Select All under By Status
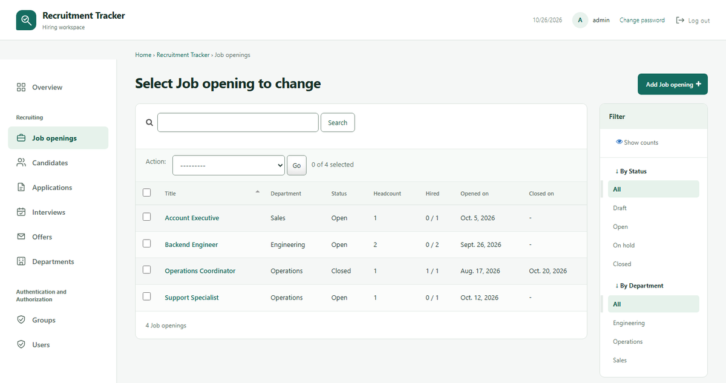726x383 pixels. pos(653,189)
